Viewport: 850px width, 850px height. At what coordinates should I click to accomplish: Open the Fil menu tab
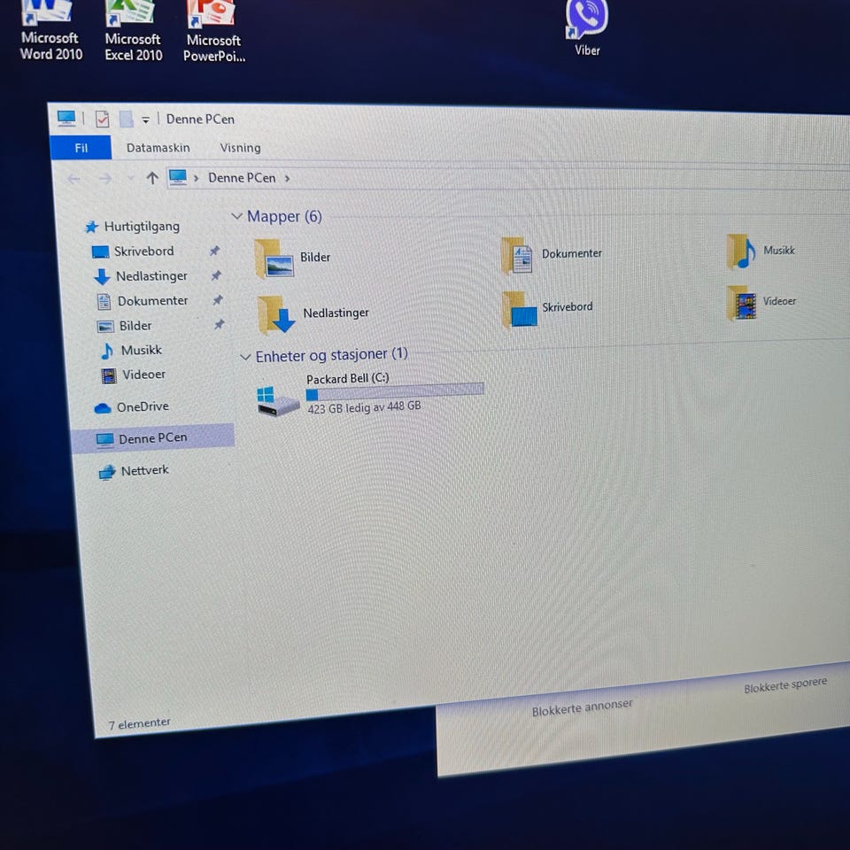(x=81, y=148)
